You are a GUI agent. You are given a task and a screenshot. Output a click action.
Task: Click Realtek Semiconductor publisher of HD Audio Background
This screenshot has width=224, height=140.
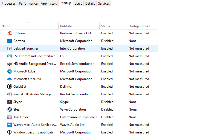coord(77,64)
